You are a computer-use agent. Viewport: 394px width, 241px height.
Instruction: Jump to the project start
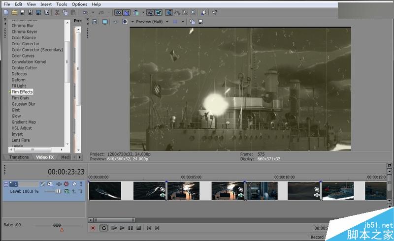[149, 228]
